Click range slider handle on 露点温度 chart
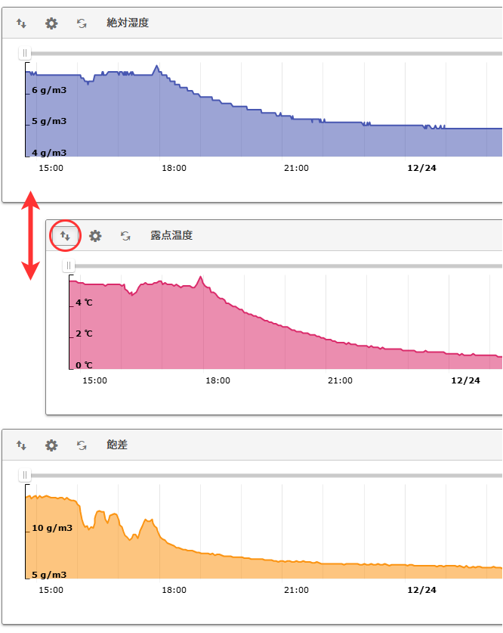This screenshot has width=503, height=633. click(69, 265)
